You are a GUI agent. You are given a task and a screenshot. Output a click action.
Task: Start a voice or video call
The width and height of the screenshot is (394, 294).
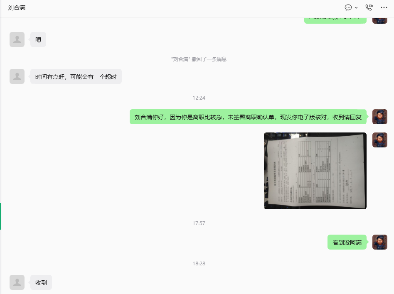tap(369, 7)
